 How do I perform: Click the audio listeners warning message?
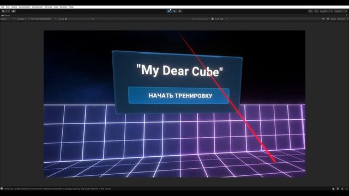pos(57,189)
